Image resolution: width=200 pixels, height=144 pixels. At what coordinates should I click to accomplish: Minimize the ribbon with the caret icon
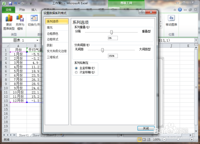(175, 10)
